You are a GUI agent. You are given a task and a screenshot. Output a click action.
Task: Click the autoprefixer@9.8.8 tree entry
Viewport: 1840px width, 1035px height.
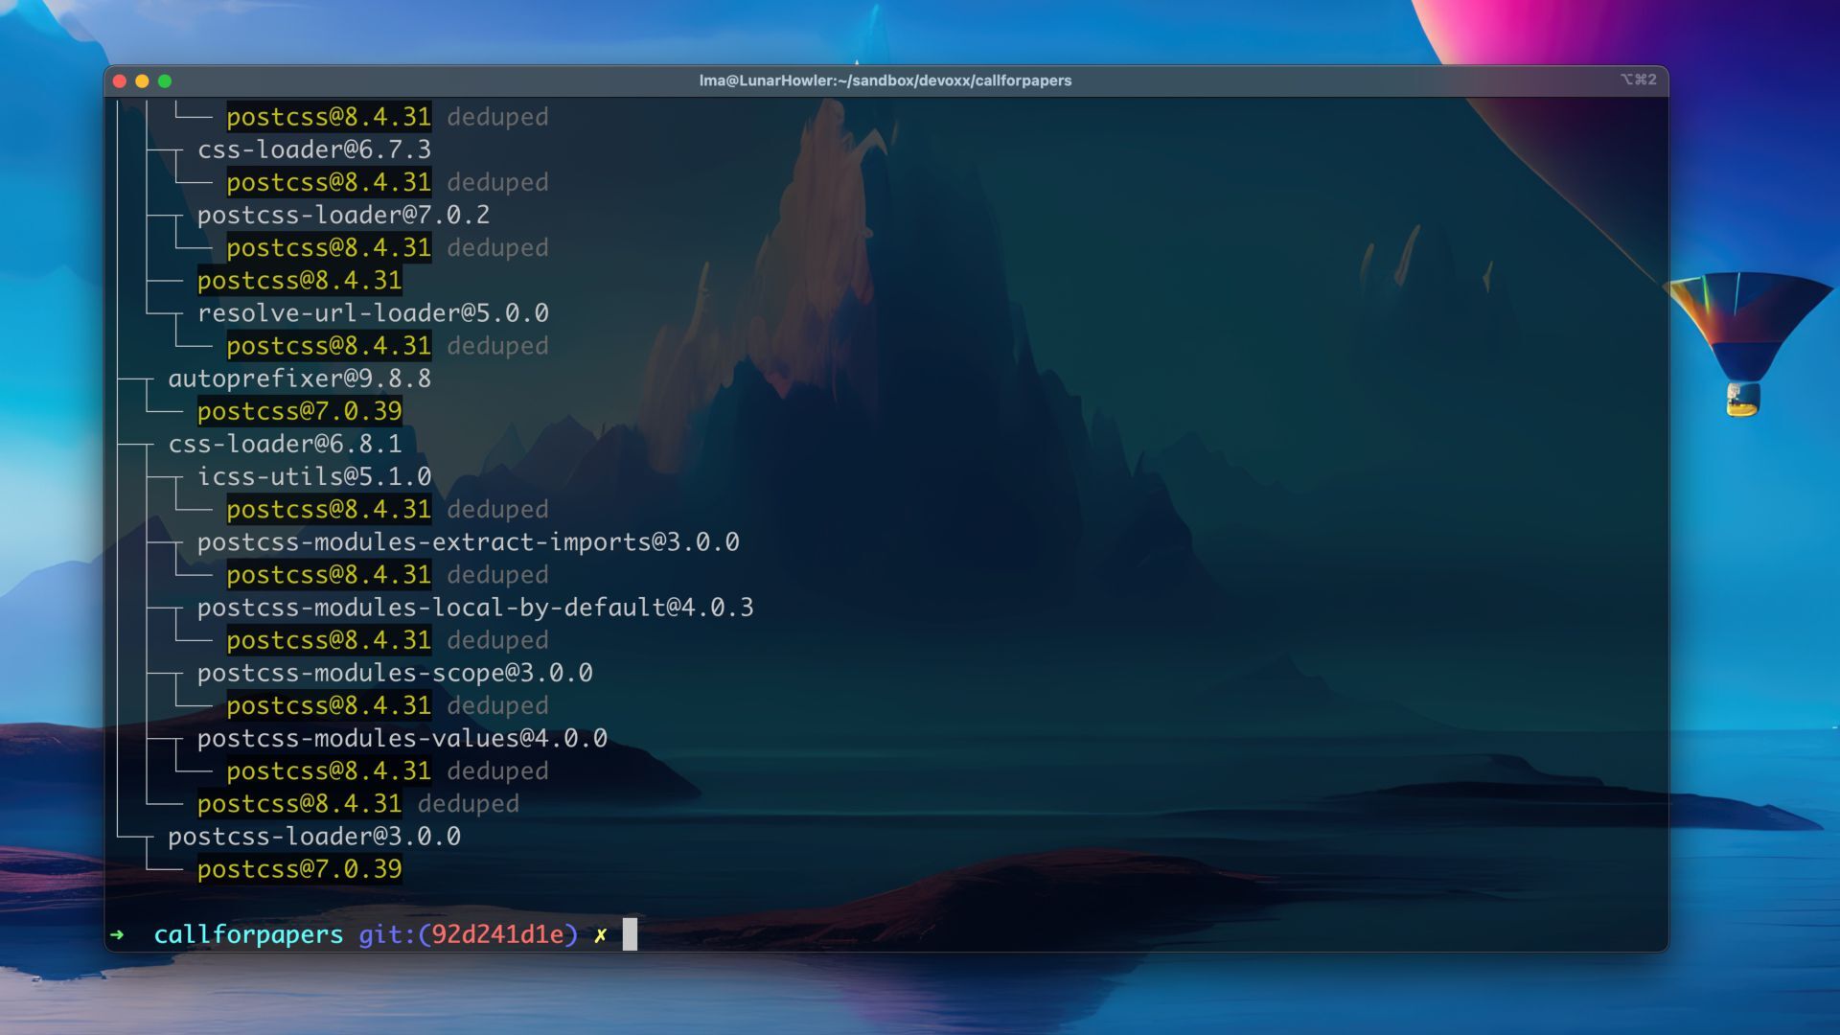point(299,379)
